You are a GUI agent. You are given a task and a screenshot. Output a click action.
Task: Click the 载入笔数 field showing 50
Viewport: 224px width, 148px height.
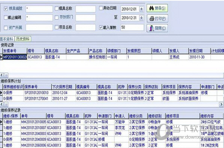[x=132, y=27]
